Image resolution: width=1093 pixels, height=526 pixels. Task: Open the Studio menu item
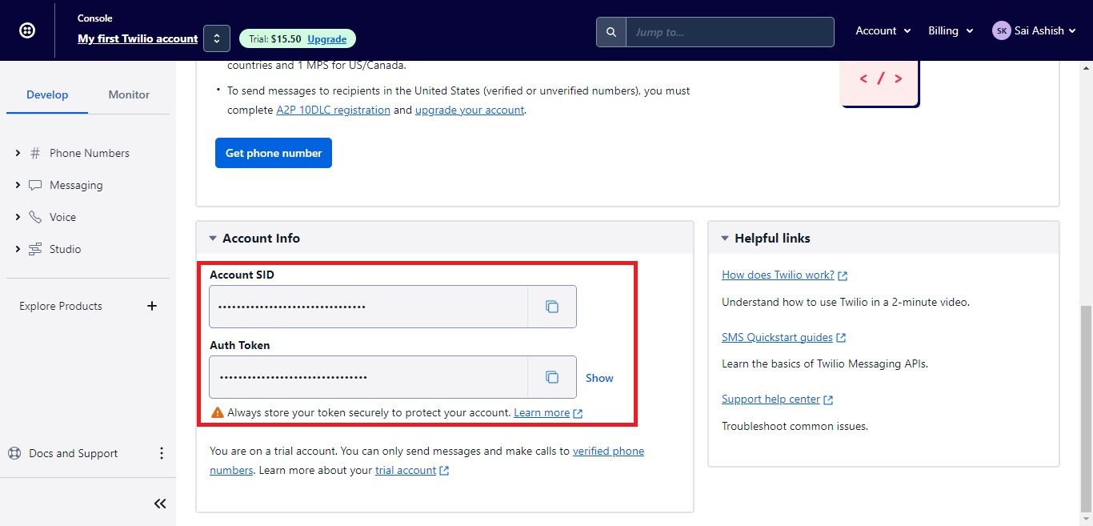[x=65, y=249]
